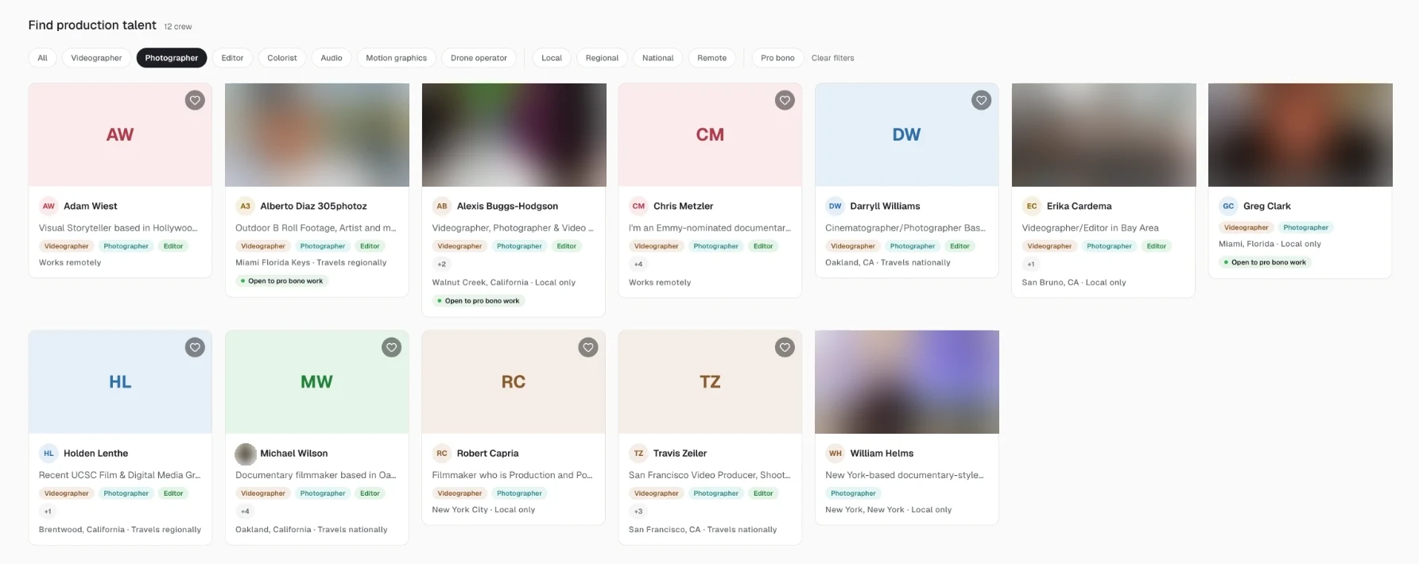Favorite Chris Metzler with heart icon
Image resolution: width=1419 pixels, height=564 pixels.
pos(785,100)
